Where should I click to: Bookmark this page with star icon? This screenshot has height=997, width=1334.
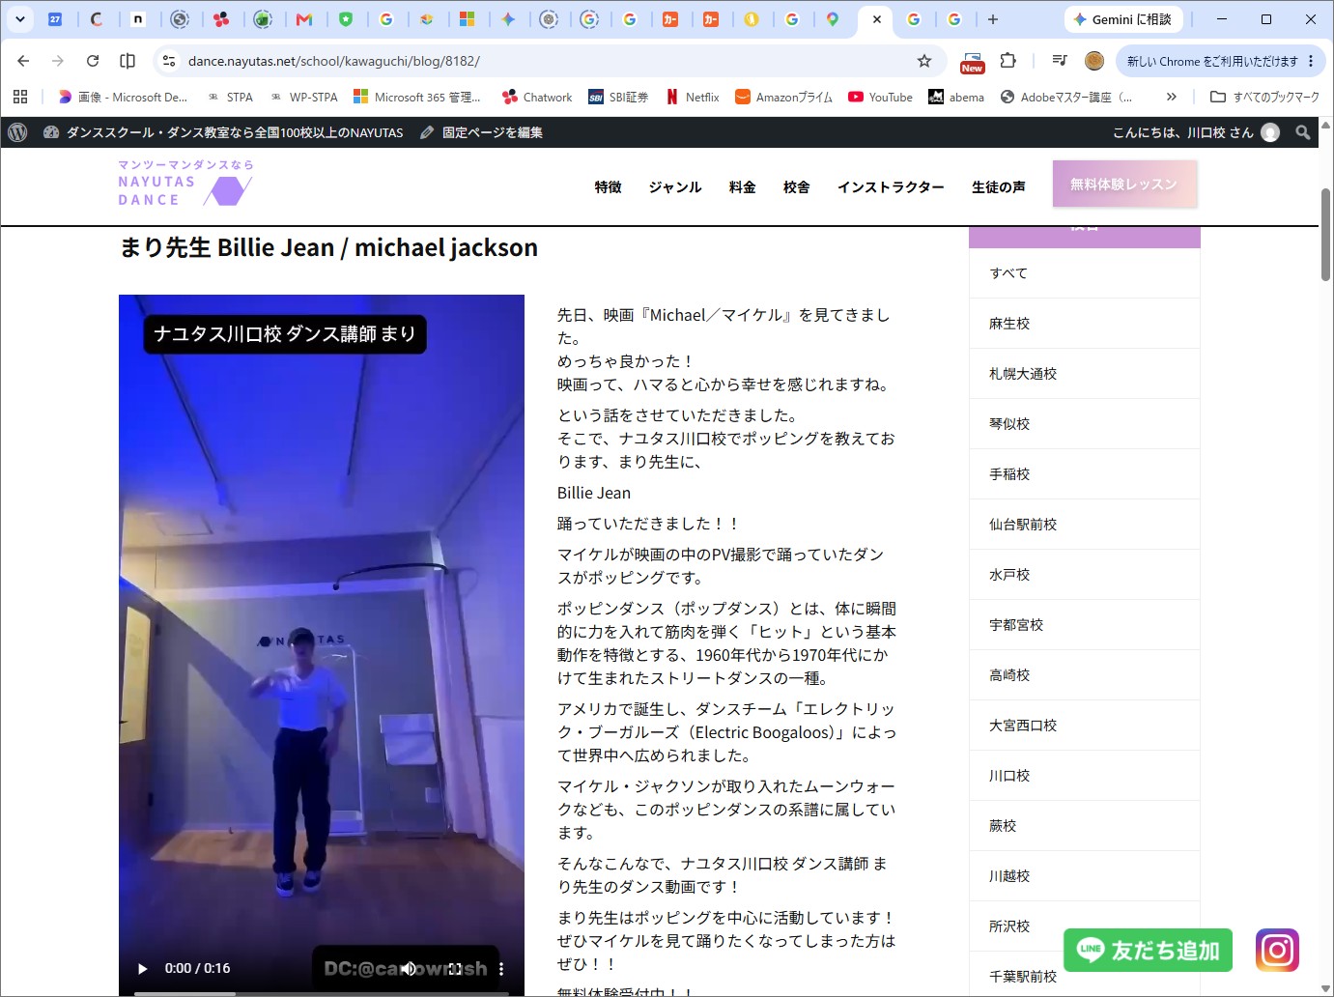(924, 61)
